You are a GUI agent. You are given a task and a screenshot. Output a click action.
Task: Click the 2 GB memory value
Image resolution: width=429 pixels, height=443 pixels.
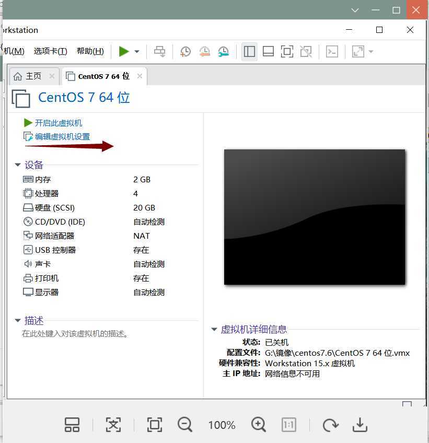click(x=142, y=179)
